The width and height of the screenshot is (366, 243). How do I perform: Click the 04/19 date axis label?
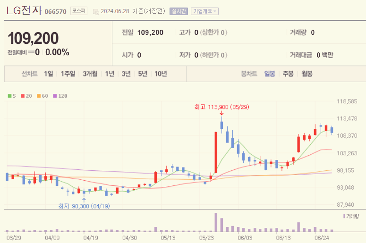pyautogui.click(x=91, y=238)
